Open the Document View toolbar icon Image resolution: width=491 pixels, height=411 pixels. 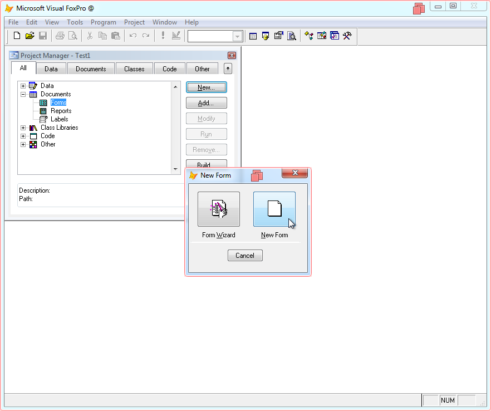[x=292, y=36]
